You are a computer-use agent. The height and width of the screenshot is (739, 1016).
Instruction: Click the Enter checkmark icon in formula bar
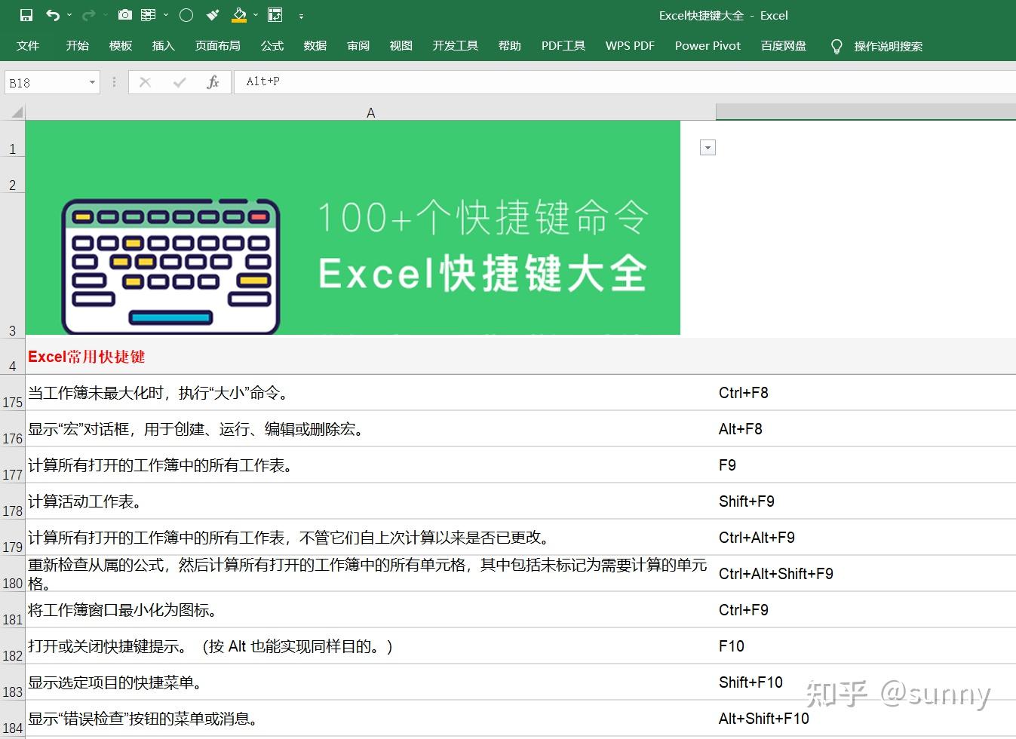[x=180, y=82]
